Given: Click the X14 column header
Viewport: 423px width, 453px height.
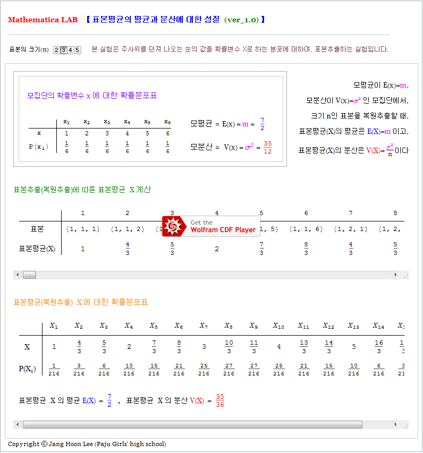Looking at the screenshot, I should coord(378,326).
